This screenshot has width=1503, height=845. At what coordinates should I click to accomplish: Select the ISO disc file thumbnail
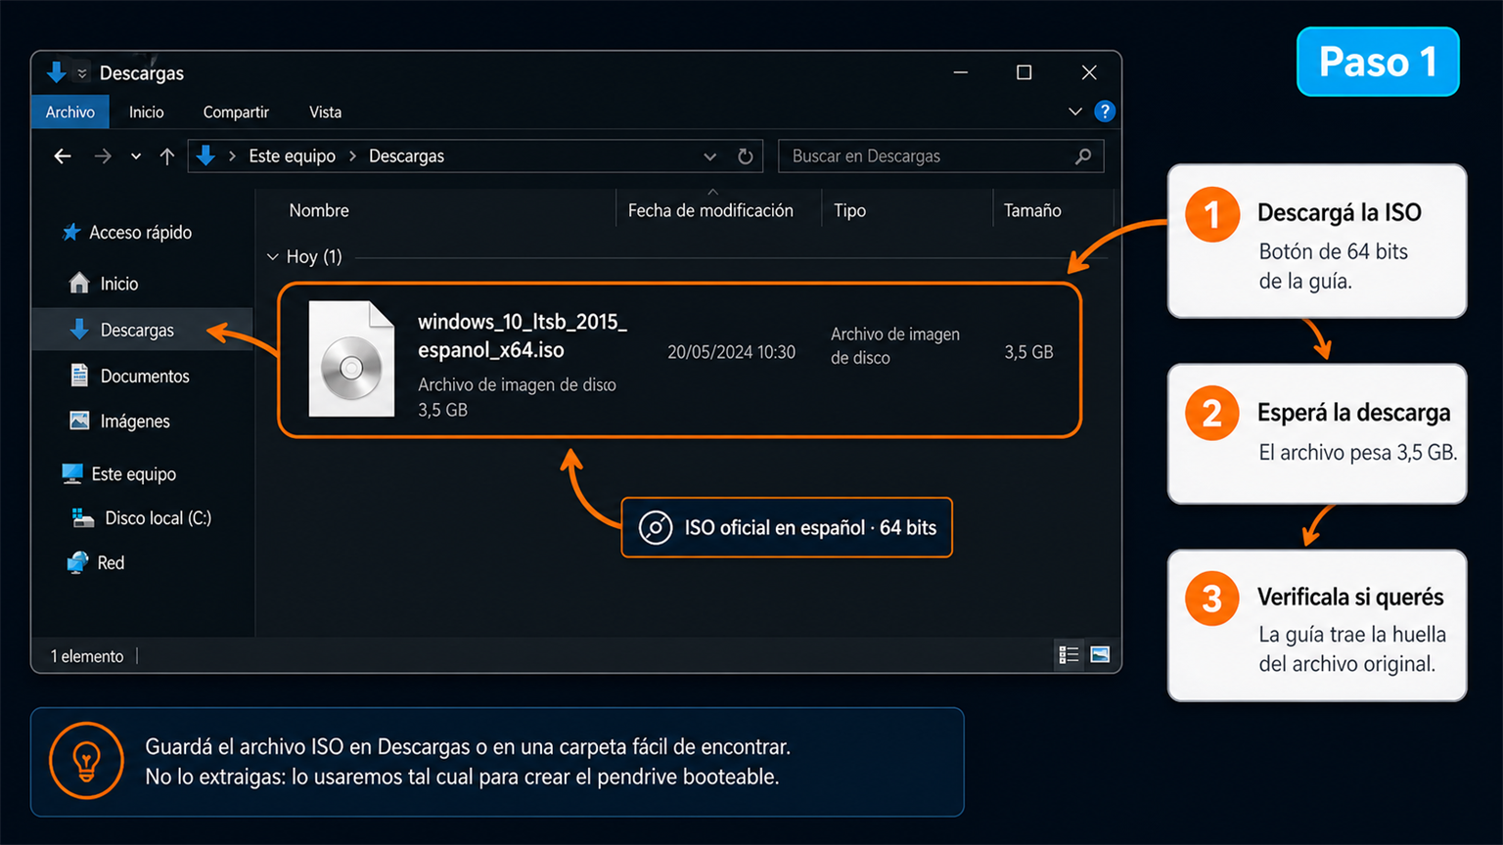pos(351,359)
